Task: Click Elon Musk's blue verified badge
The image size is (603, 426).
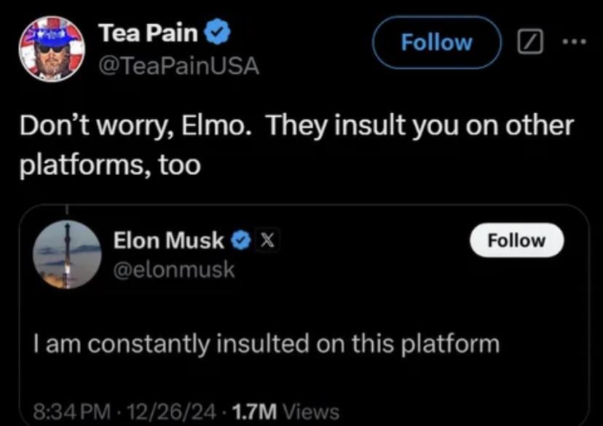Action: (x=241, y=240)
